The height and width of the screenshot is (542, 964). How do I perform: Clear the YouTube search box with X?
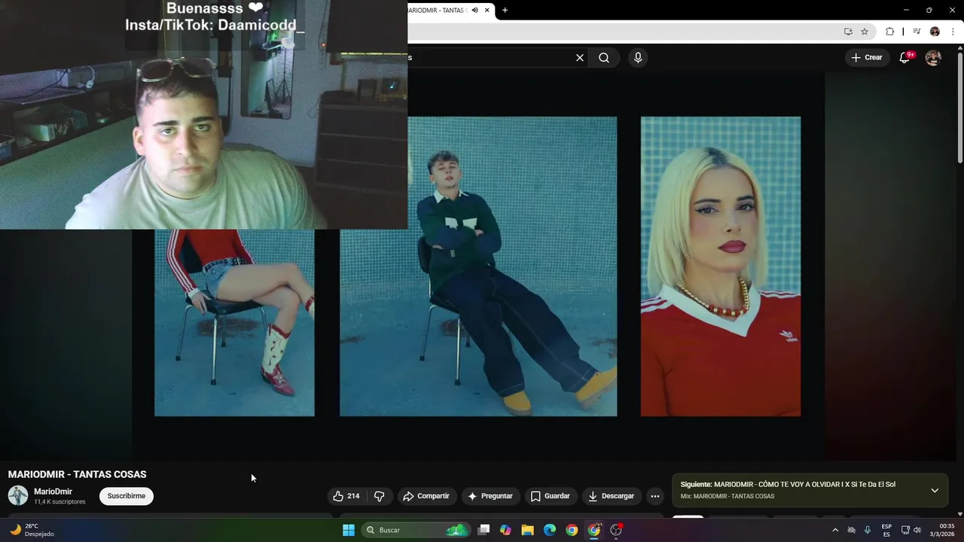point(580,58)
